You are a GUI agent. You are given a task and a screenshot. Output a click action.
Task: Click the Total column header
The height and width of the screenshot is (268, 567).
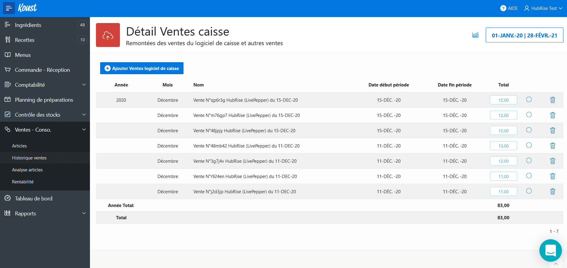(503, 85)
